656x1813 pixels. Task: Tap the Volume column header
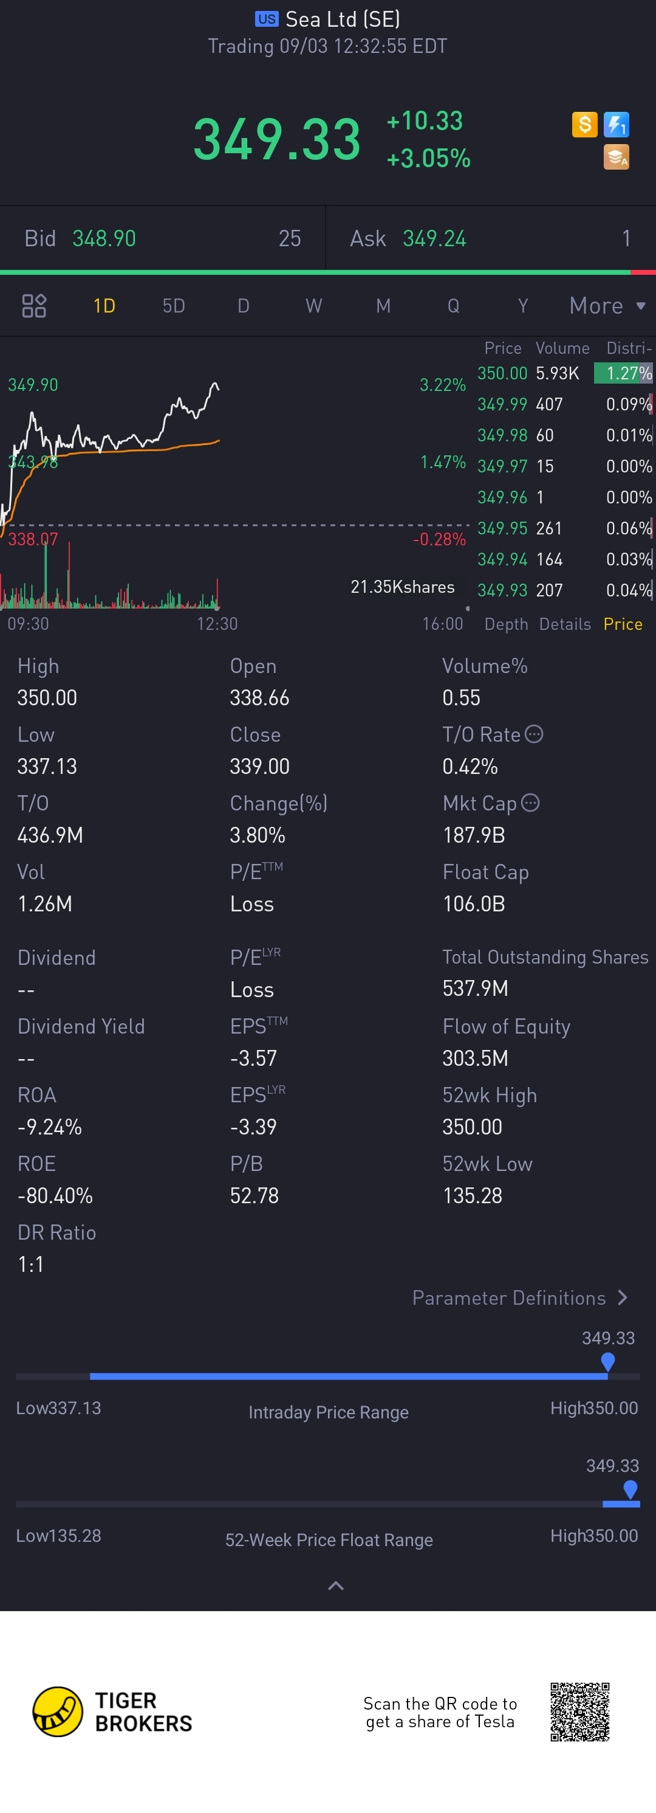pyautogui.click(x=562, y=348)
